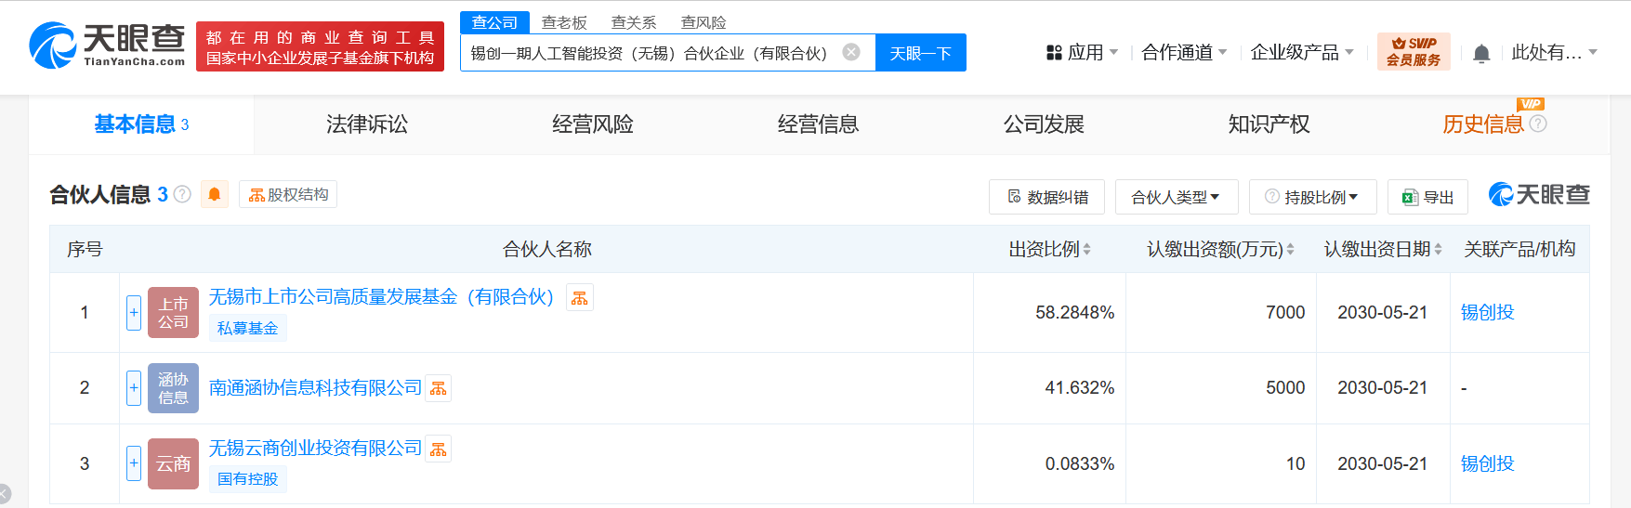Open the 持股比例 filter dropdown

click(x=1312, y=197)
